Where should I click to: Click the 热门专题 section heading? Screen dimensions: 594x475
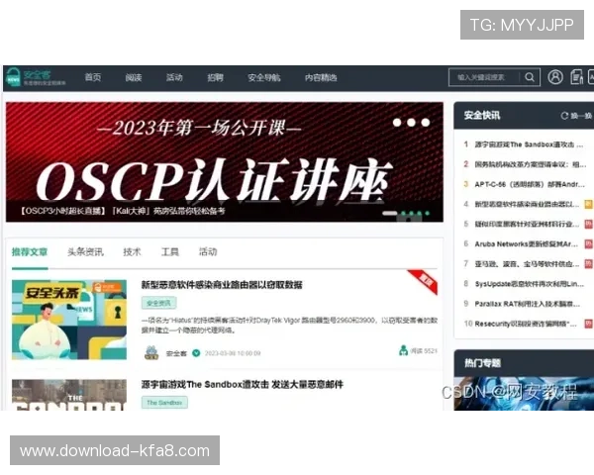coord(483,363)
